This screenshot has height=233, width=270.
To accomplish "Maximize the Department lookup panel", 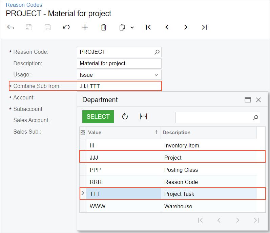I will click(248, 100).
